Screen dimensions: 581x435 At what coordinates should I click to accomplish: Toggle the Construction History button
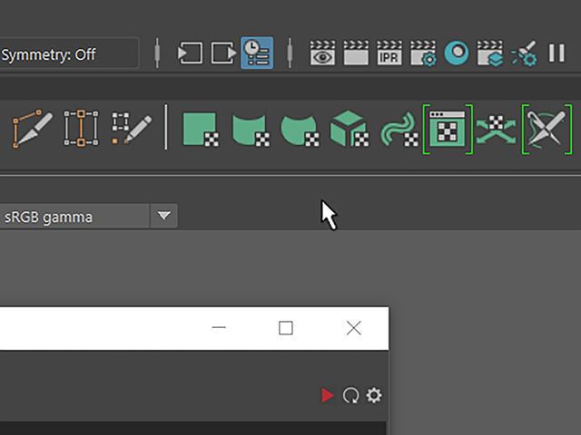[x=257, y=53]
